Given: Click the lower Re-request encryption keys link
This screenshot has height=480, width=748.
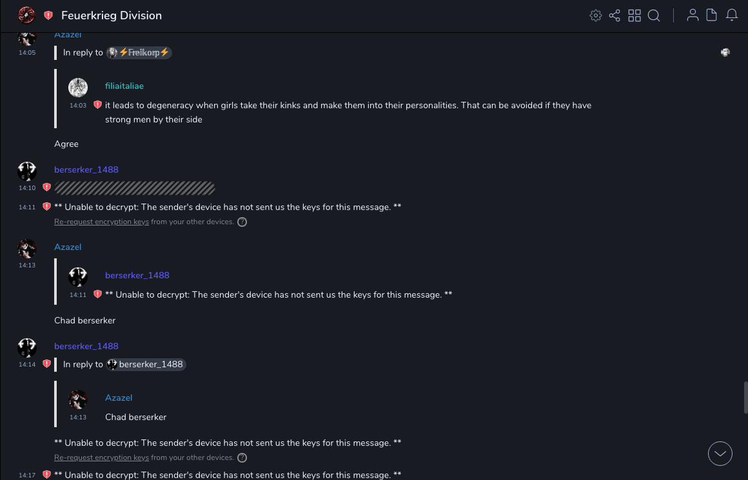Looking at the screenshot, I should point(101,457).
